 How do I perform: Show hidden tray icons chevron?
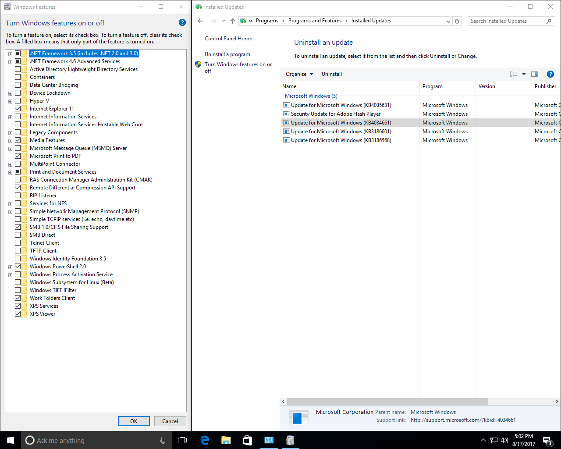pos(483,440)
